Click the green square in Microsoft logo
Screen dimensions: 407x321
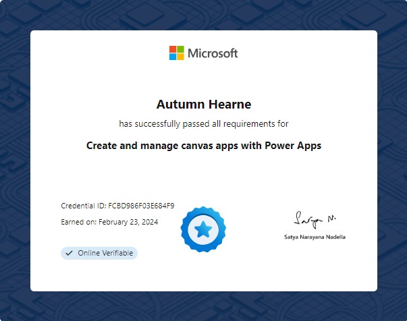pos(180,49)
